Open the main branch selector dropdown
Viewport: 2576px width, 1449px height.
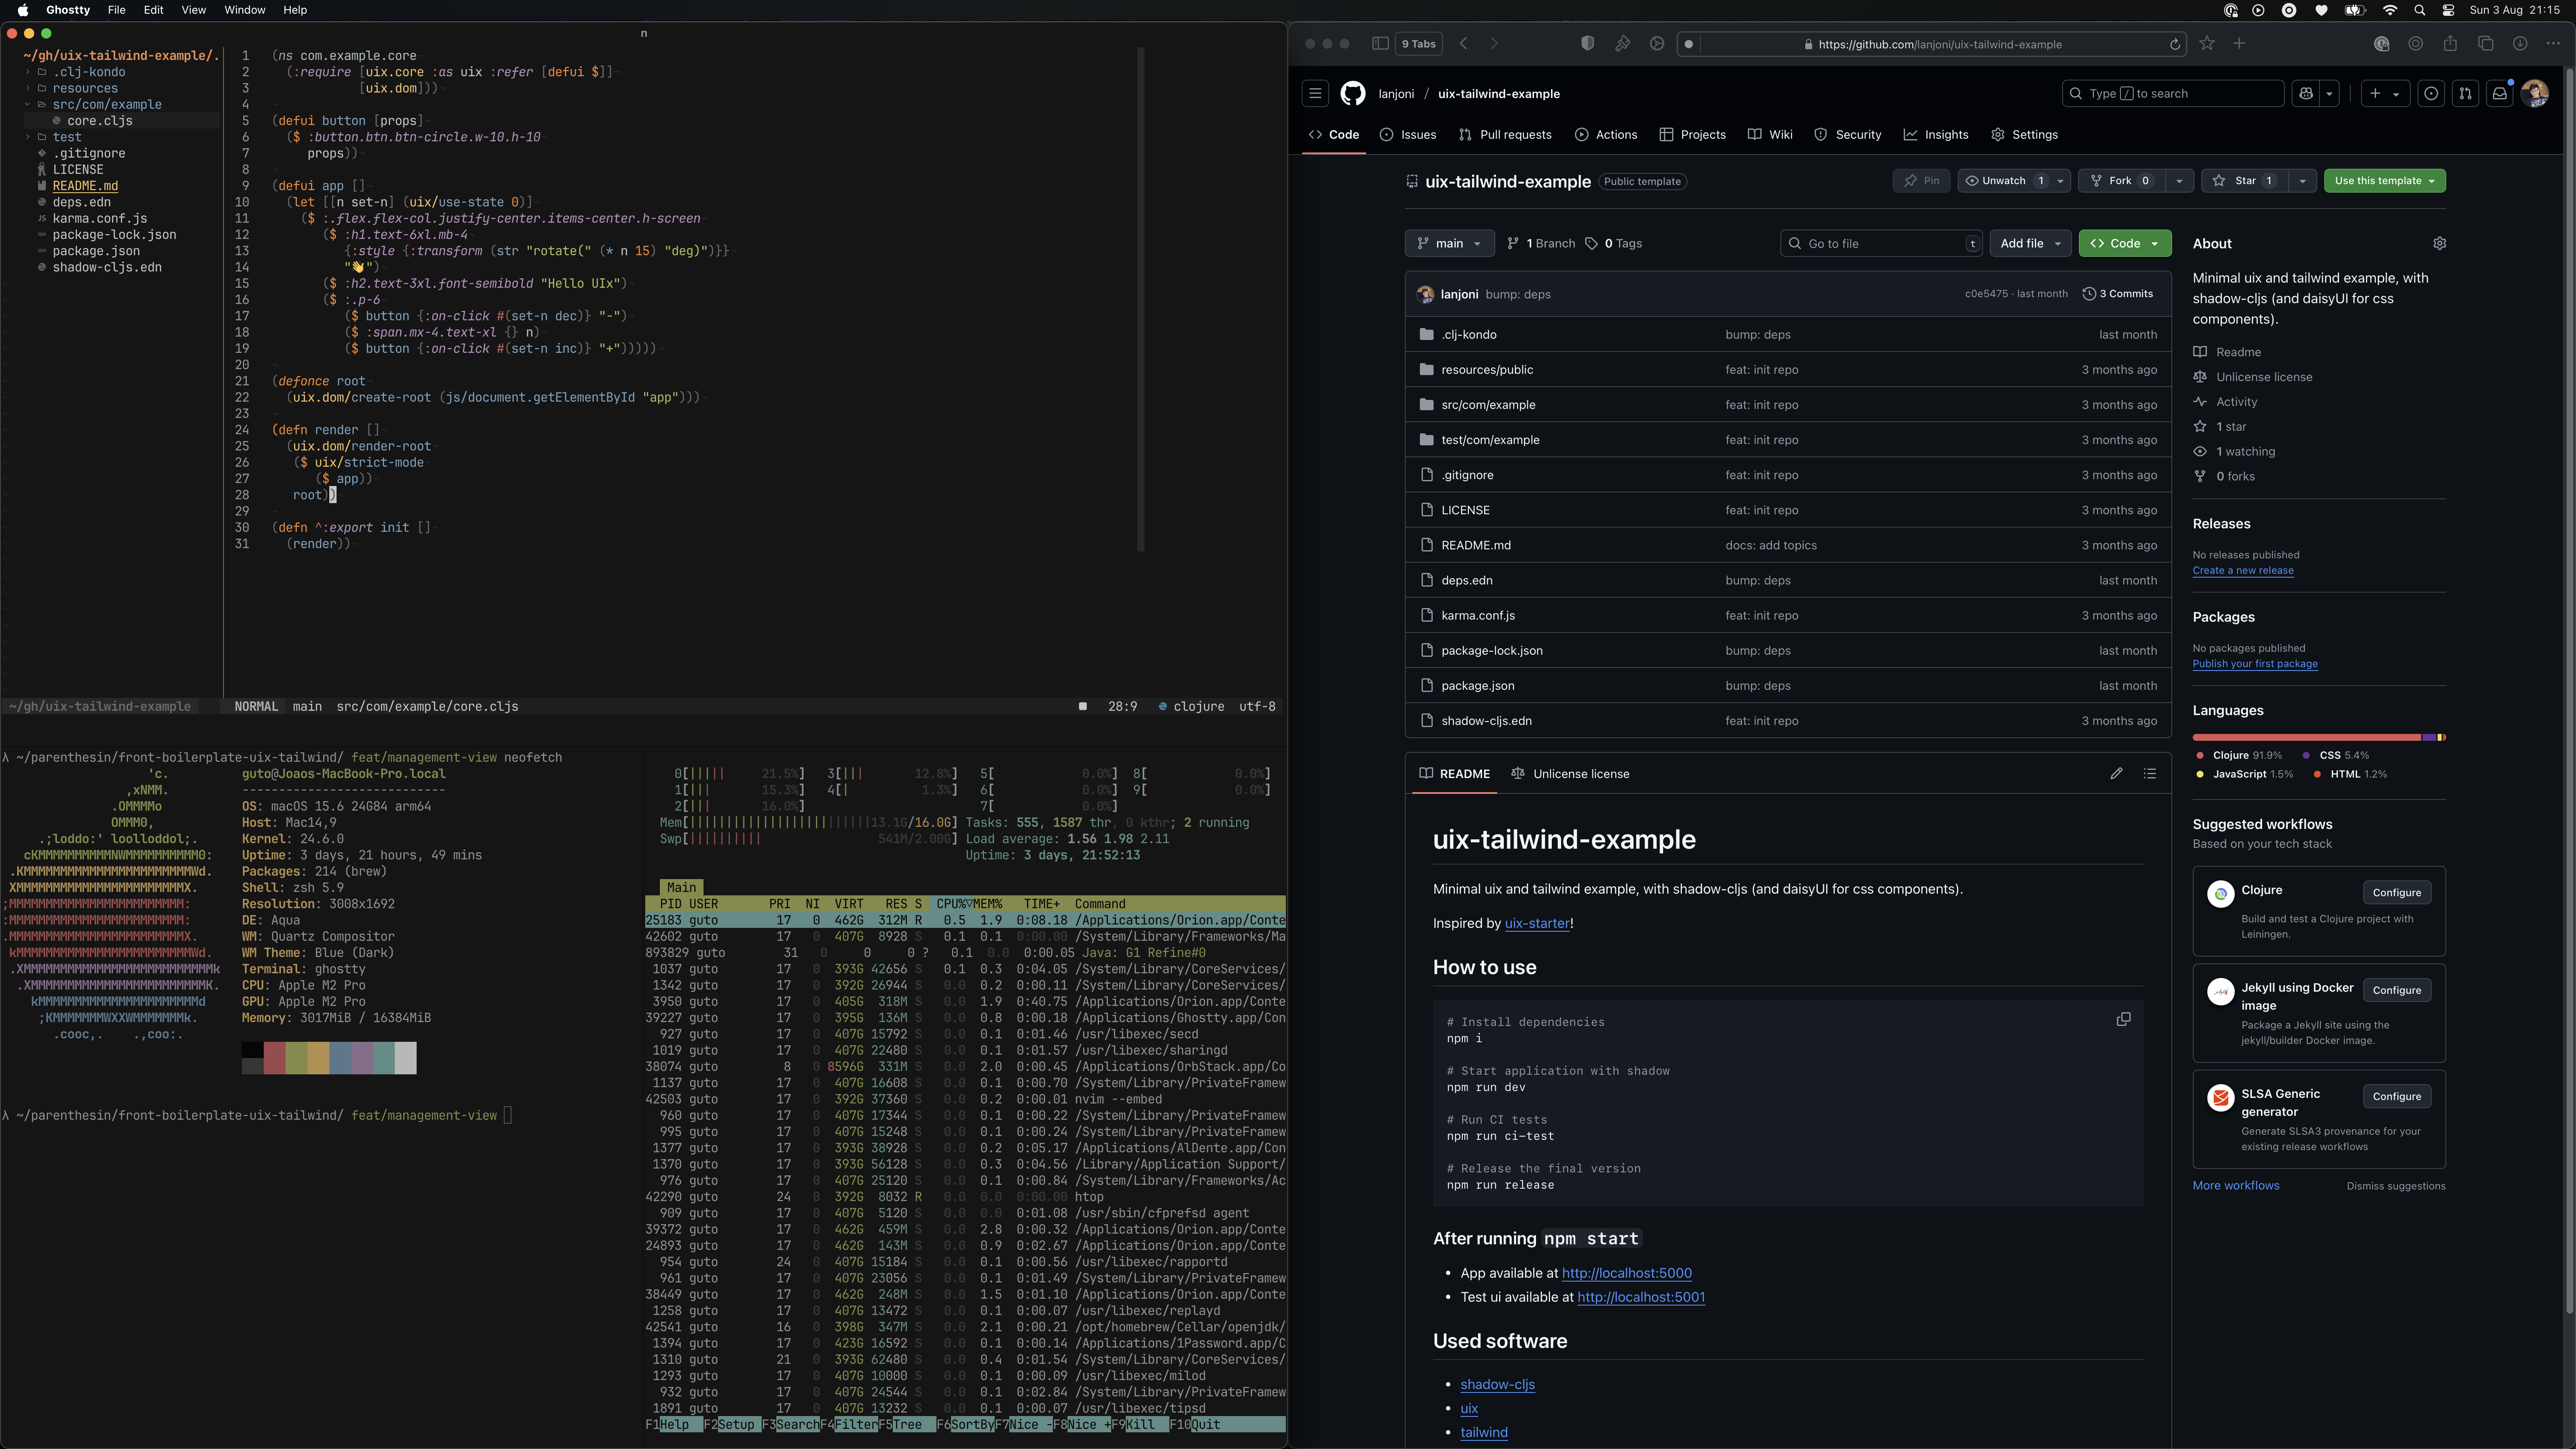1449,244
